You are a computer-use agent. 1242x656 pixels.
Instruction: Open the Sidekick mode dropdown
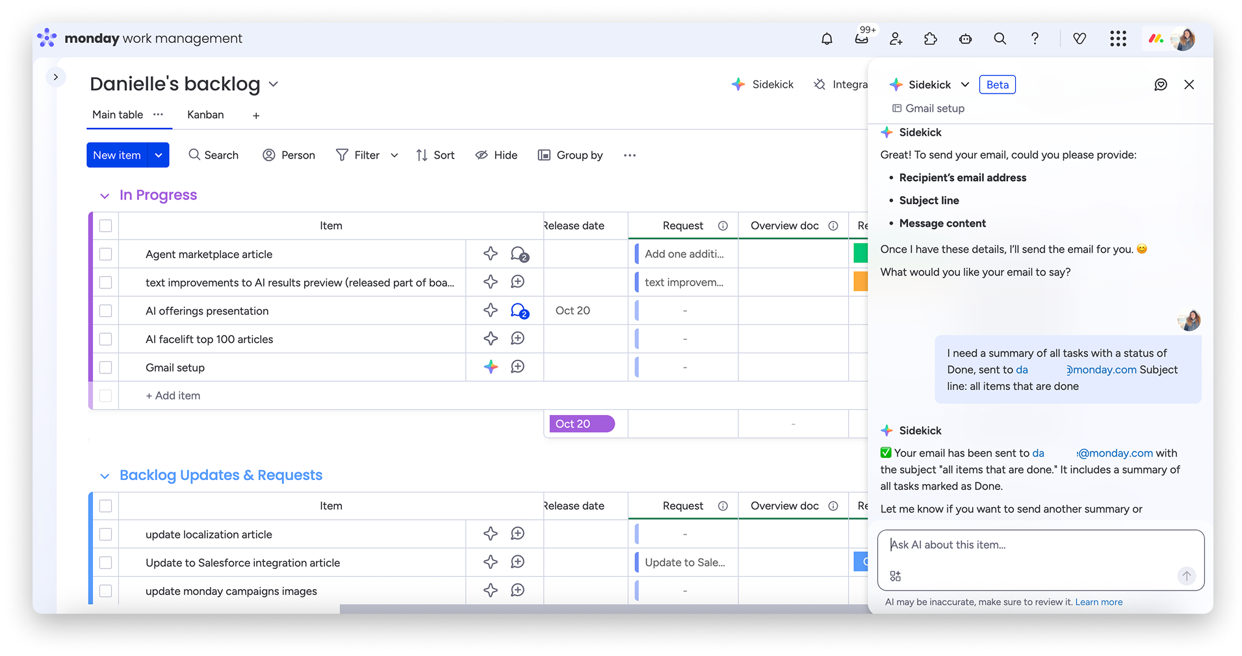coord(965,84)
